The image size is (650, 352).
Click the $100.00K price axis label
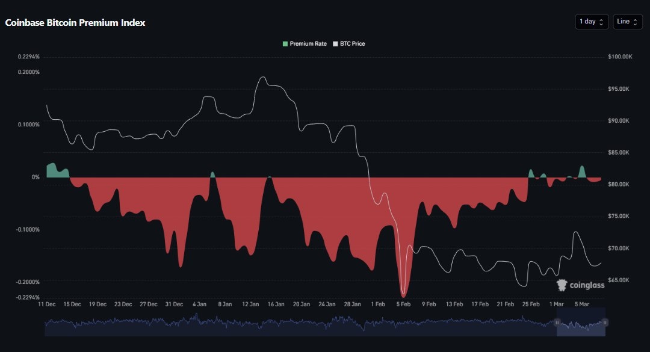[x=620, y=57]
